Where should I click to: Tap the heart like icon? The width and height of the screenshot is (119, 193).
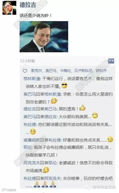pyautogui.click(x=25, y=71)
